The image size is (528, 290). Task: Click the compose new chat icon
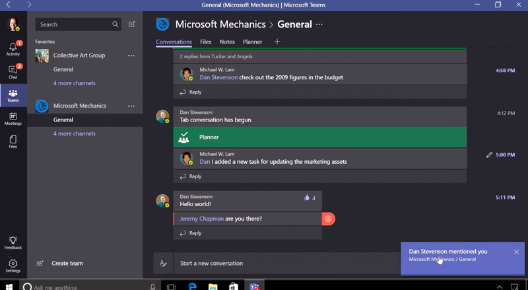(x=131, y=24)
